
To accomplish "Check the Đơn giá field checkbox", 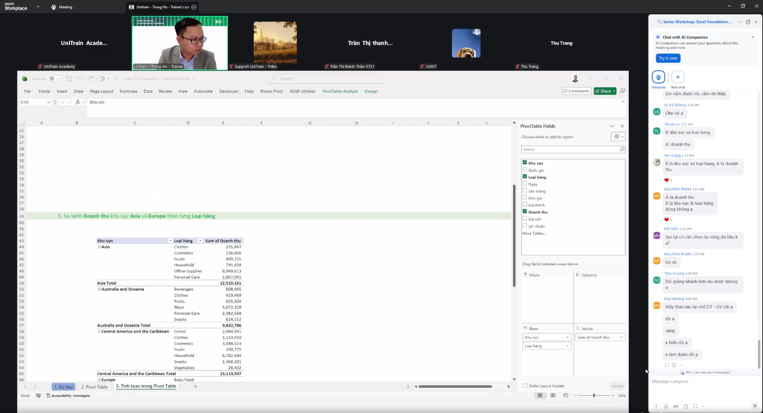I will click(x=525, y=198).
